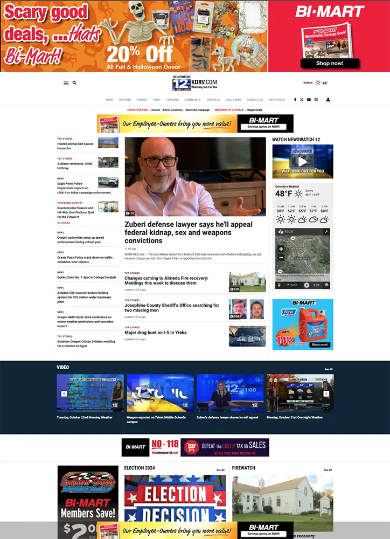390x539 pixels.
Task: Play the radar animation
Action: click(307, 285)
